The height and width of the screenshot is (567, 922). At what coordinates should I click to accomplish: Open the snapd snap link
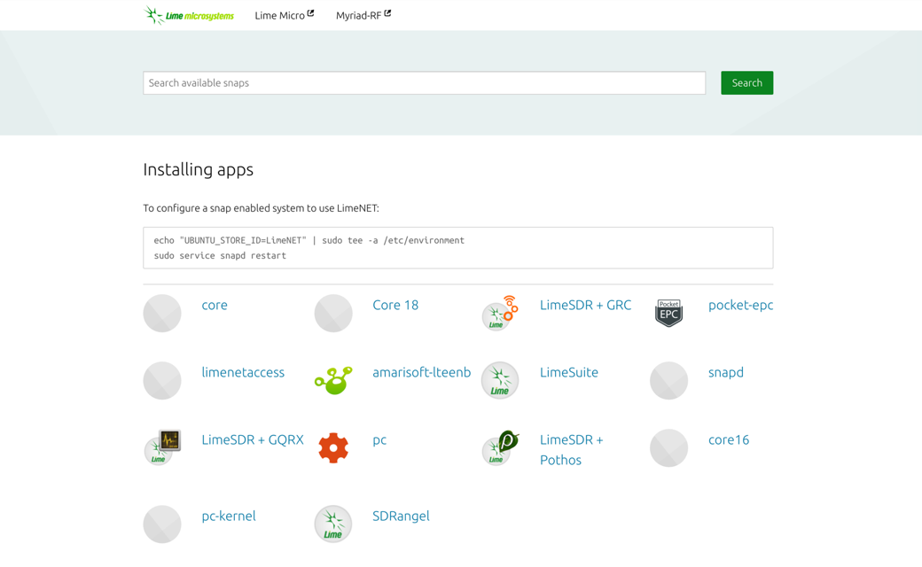[725, 372]
